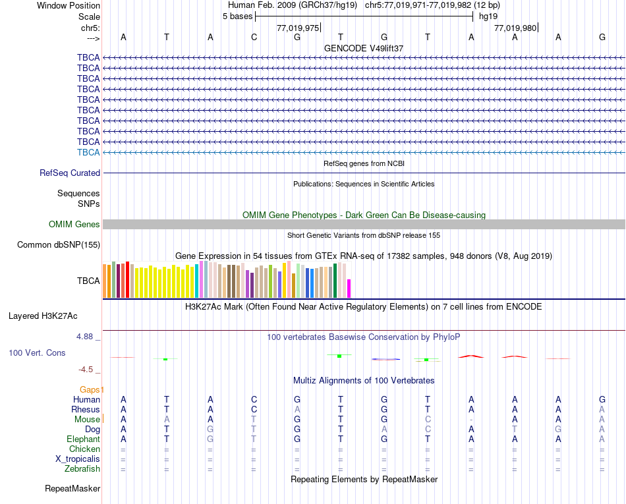Click the GENCODE V49lift37 track title
This screenshot has height=504, width=626.
tap(364, 48)
